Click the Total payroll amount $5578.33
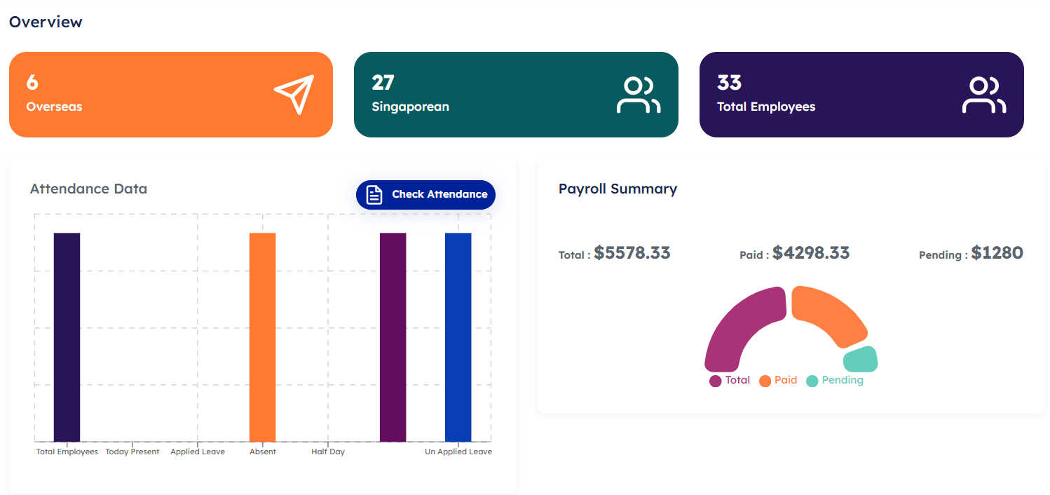Viewport: 1050px width, 495px height. 632,253
